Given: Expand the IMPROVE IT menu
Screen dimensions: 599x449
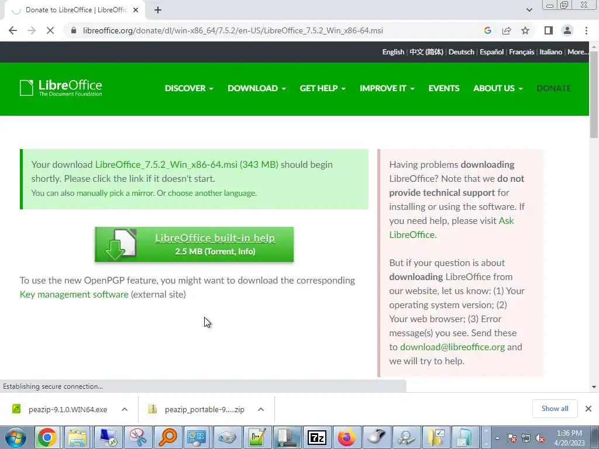Looking at the screenshot, I should click(387, 88).
